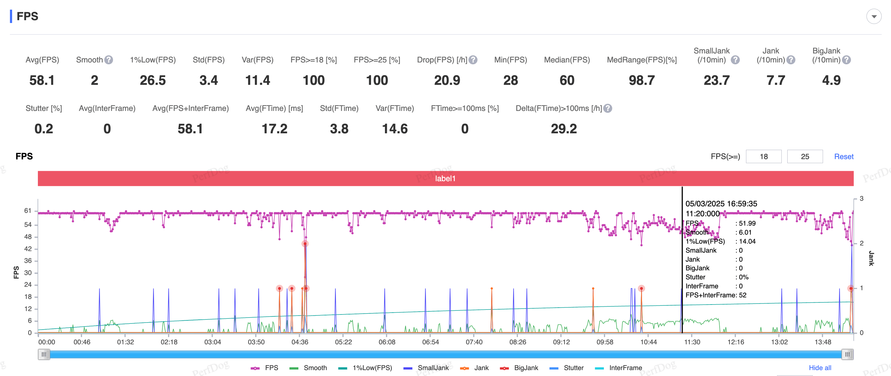891x376 pixels.
Task: Click Jank (/10min) question mark icon
Action: [x=791, y=60]
